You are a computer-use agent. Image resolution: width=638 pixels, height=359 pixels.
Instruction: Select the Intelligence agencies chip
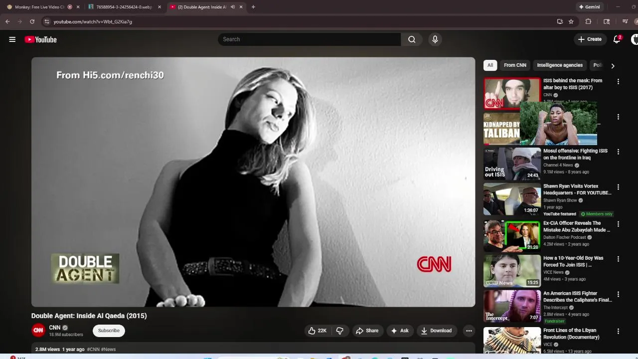(x=560, y=65)
